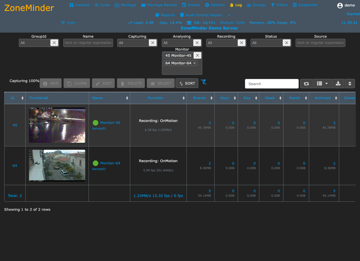This screenshot has width=360, height=261.
Task: Remove the 64 Monitor-64 tag
Action: [194, 63]
